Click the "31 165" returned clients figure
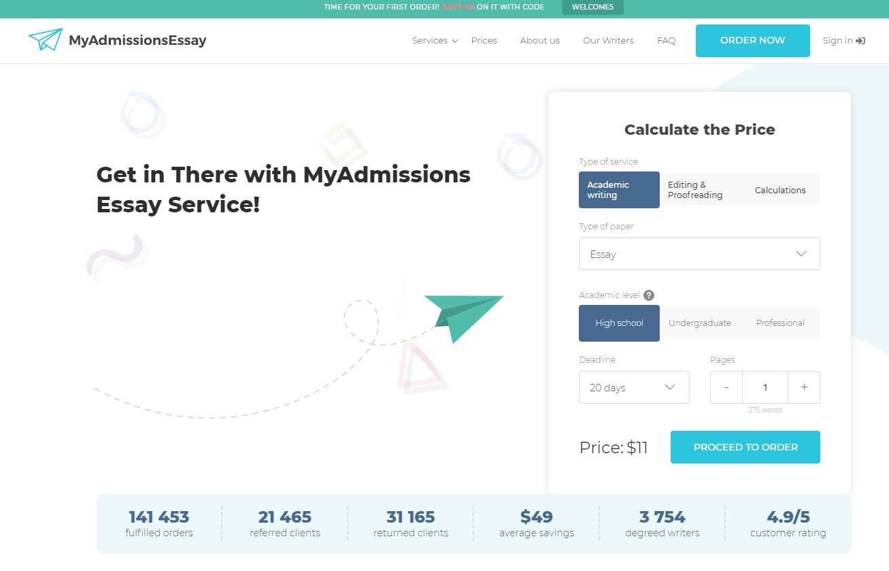 point(411,517)
